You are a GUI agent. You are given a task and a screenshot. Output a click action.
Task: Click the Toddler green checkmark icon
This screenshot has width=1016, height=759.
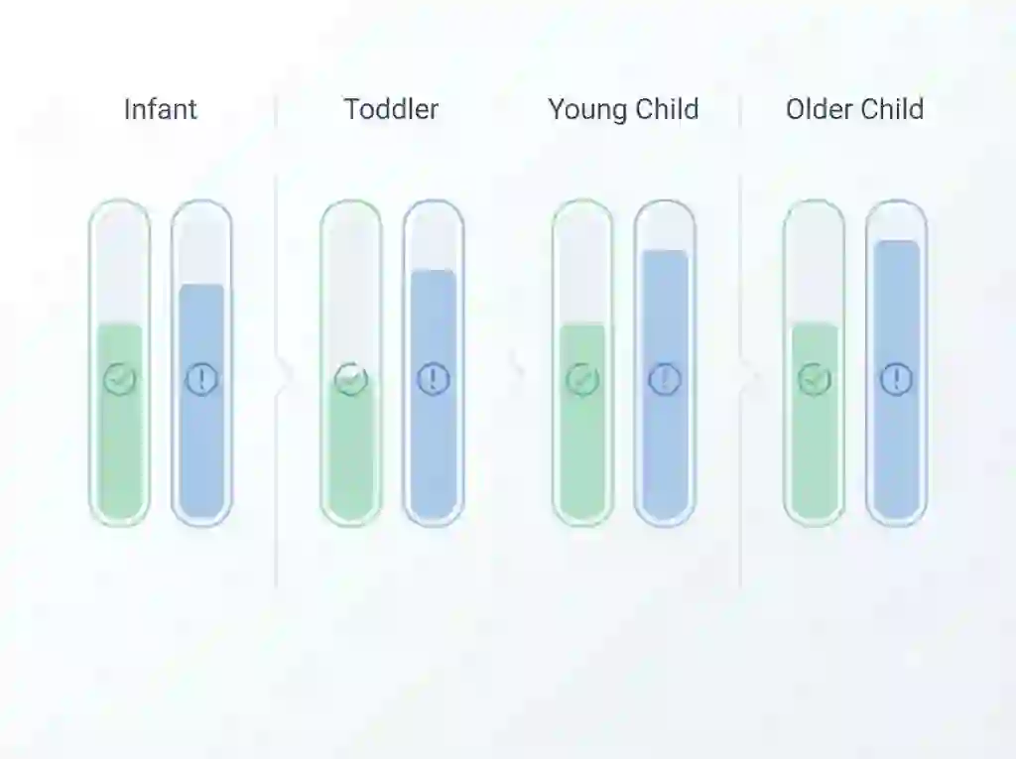point(351,379)
